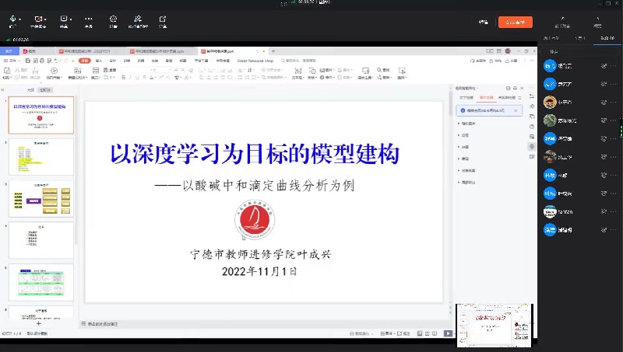Viewport: 623px width, 352px height.
Task: Select the highlighted red Start ribbon tab
Action: coord(85,61)
